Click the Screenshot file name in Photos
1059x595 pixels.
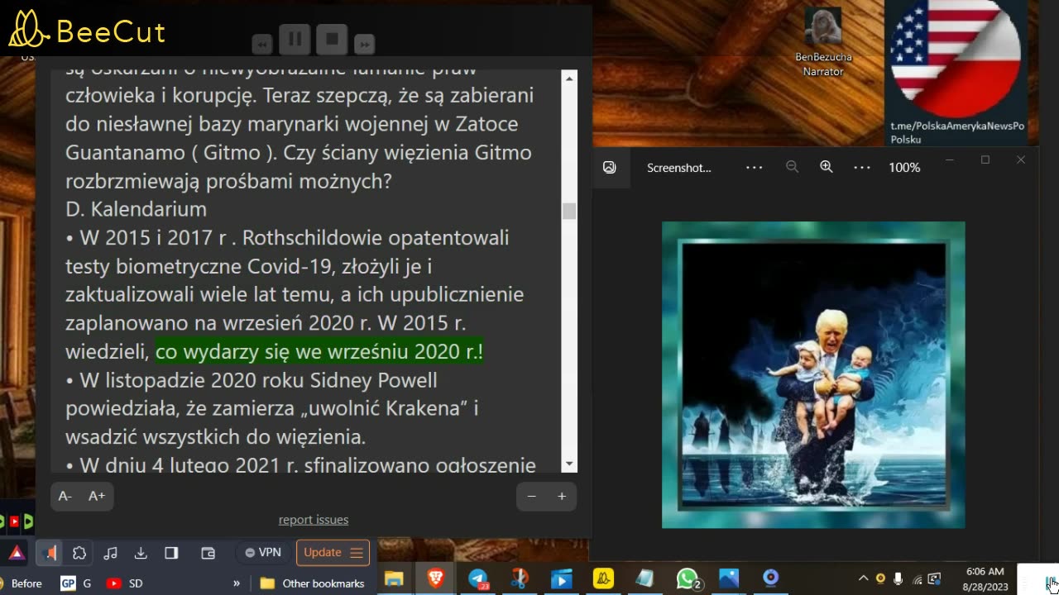(x=679, y=168)
